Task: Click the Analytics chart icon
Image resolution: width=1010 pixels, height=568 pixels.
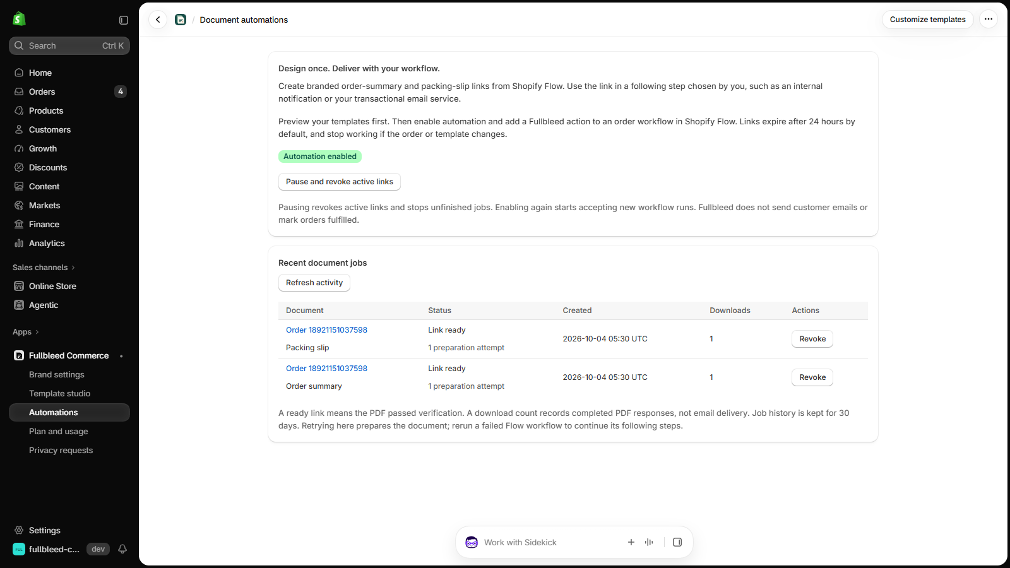Action: pyautogui.click(x=19, y=243)
